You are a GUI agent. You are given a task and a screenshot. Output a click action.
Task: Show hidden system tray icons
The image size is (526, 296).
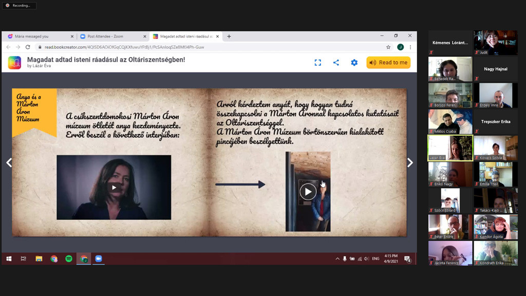click(x=337, y=259)
